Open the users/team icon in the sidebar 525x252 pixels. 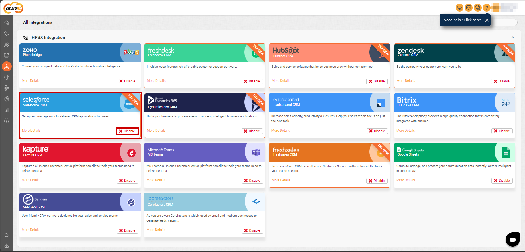coord(7,45)
